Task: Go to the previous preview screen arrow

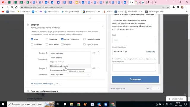Action: coord(154,89)
